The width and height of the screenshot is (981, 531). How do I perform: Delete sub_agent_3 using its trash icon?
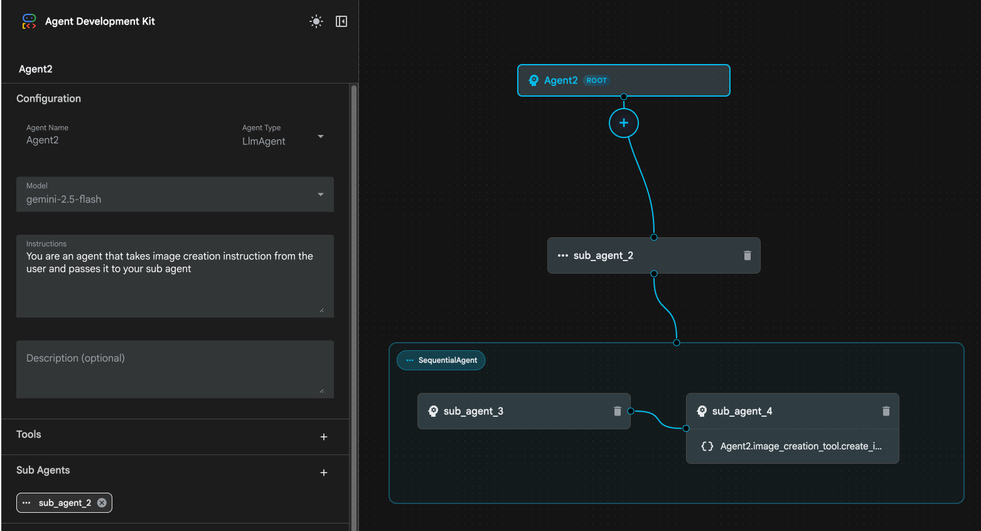[617, 411]
